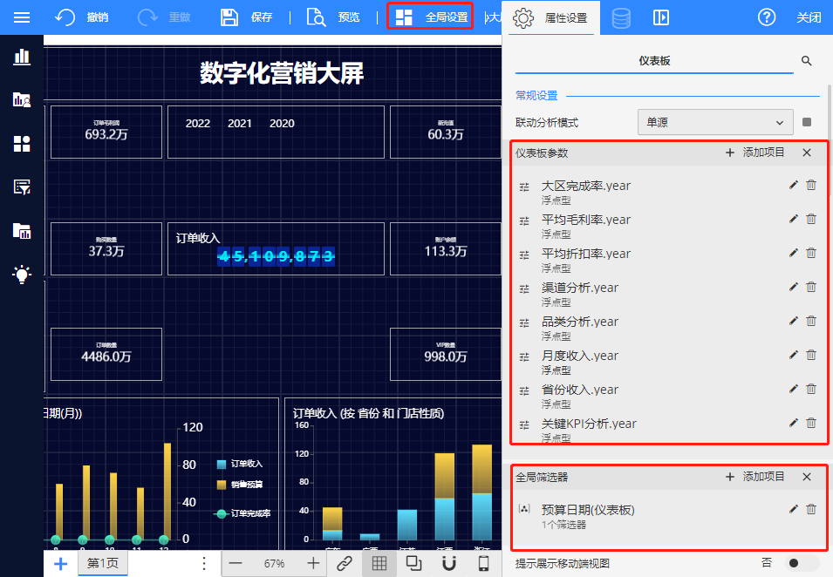Open the data source database icon tab

tap(621, 17)
